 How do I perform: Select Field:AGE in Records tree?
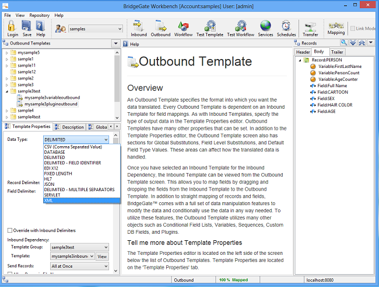327,112
